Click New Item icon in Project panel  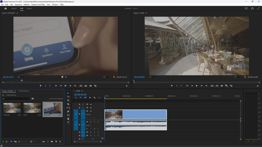pyautogui.click(x=56, y=142)
